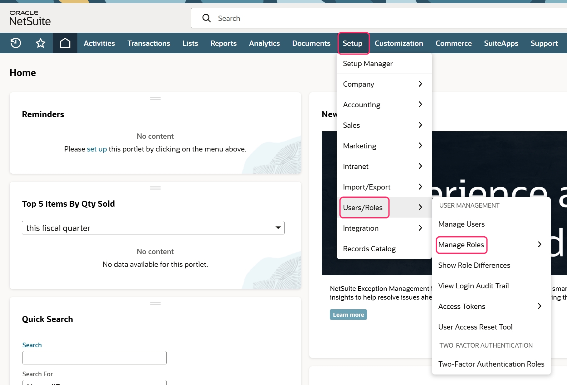The image size is (567, 385).
Task: Open the Shortcuts star icon
Action: [41, 43]
